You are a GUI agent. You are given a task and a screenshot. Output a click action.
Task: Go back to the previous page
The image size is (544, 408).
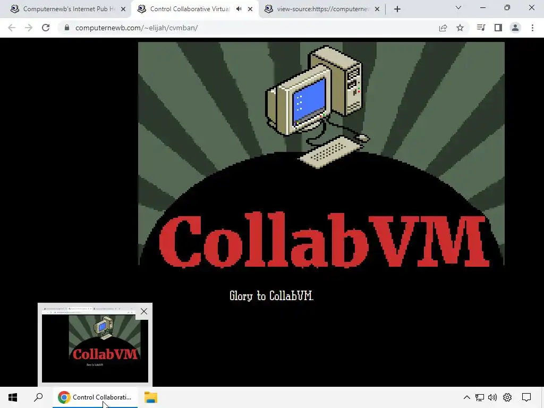(x=12, y=28)
